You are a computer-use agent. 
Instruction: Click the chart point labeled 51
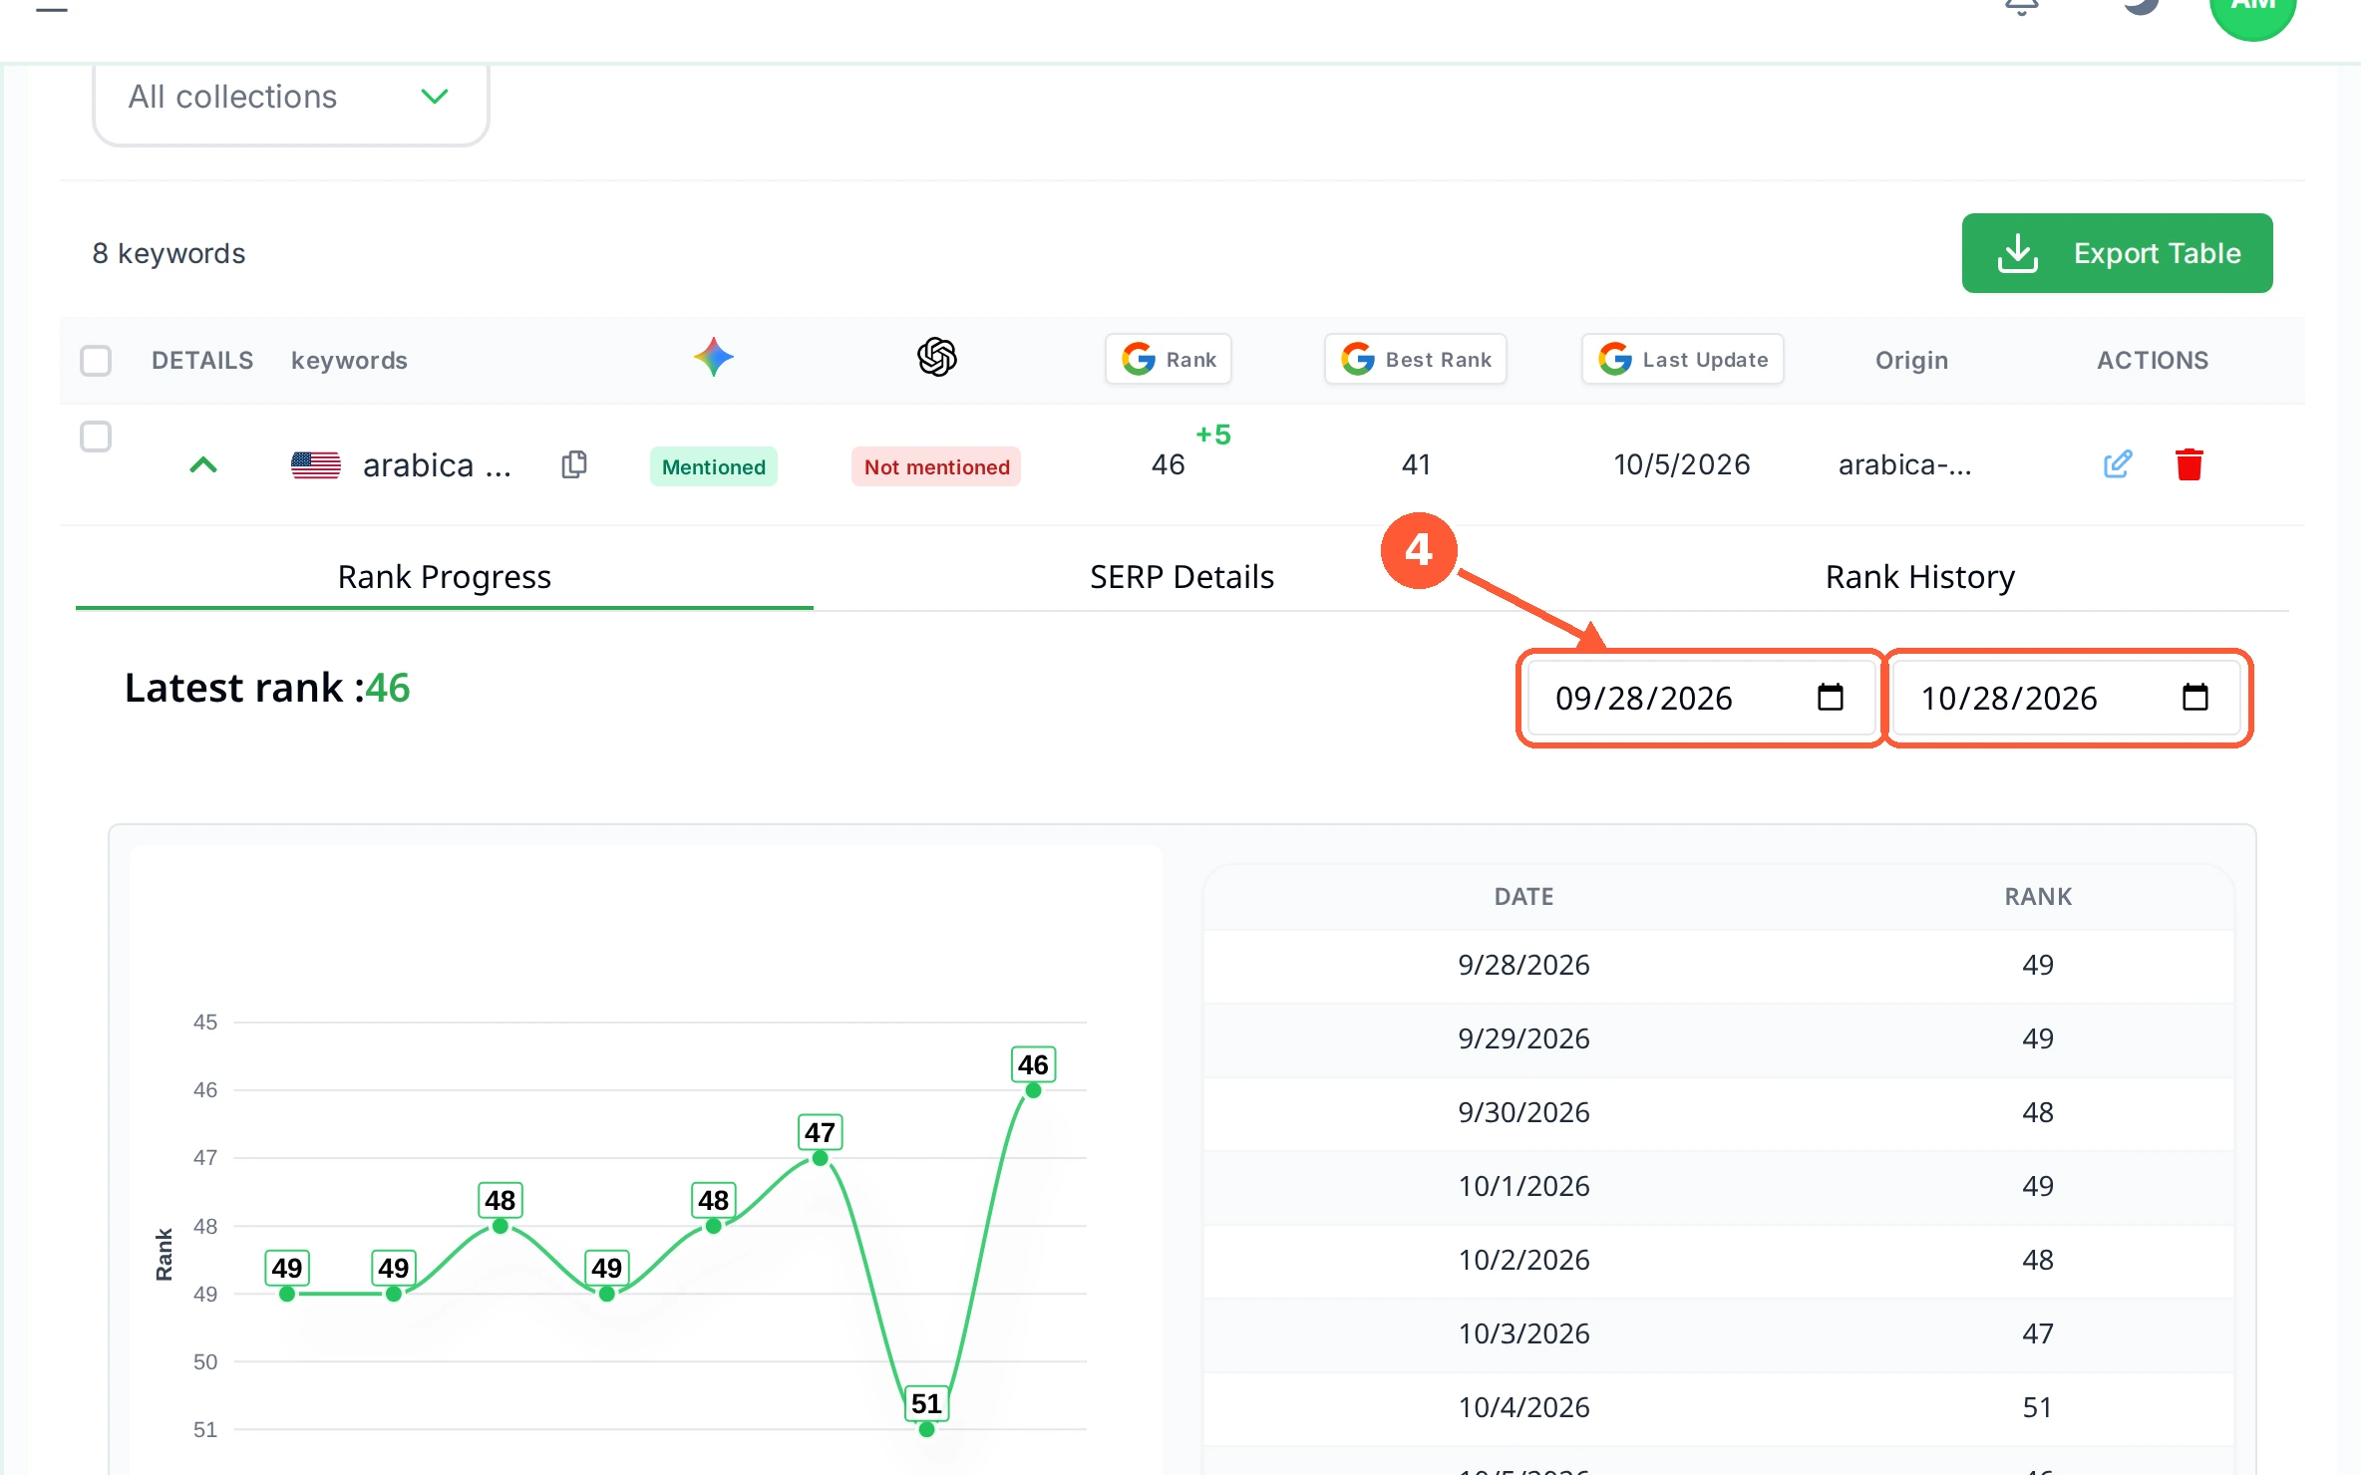tap(926, 1429)
